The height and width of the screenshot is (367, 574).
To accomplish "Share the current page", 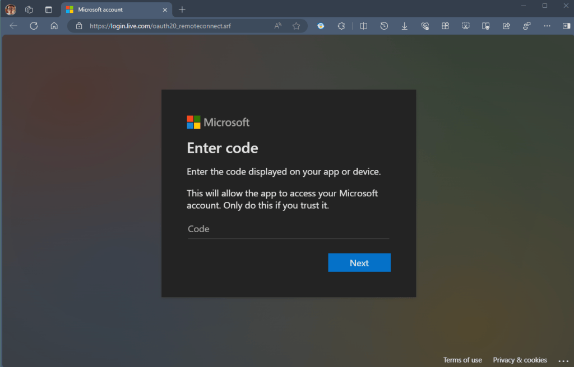I will point(506,26).
